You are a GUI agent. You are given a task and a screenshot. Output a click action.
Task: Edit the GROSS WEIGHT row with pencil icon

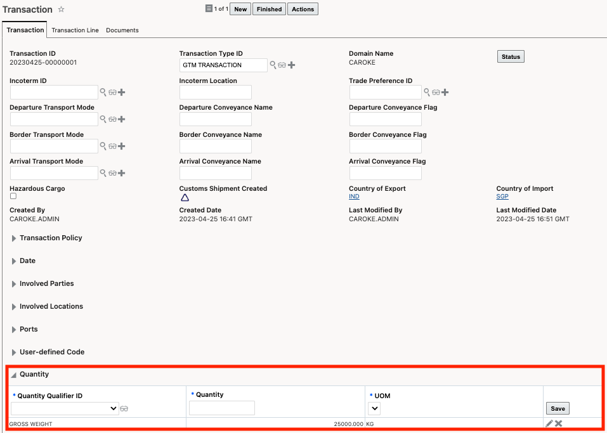(x=549, y=423)
